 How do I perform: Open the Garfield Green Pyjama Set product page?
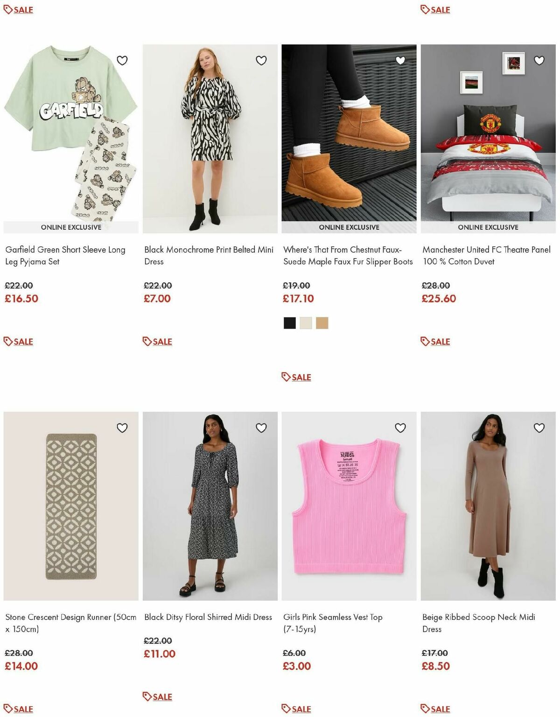coord(65,255)
